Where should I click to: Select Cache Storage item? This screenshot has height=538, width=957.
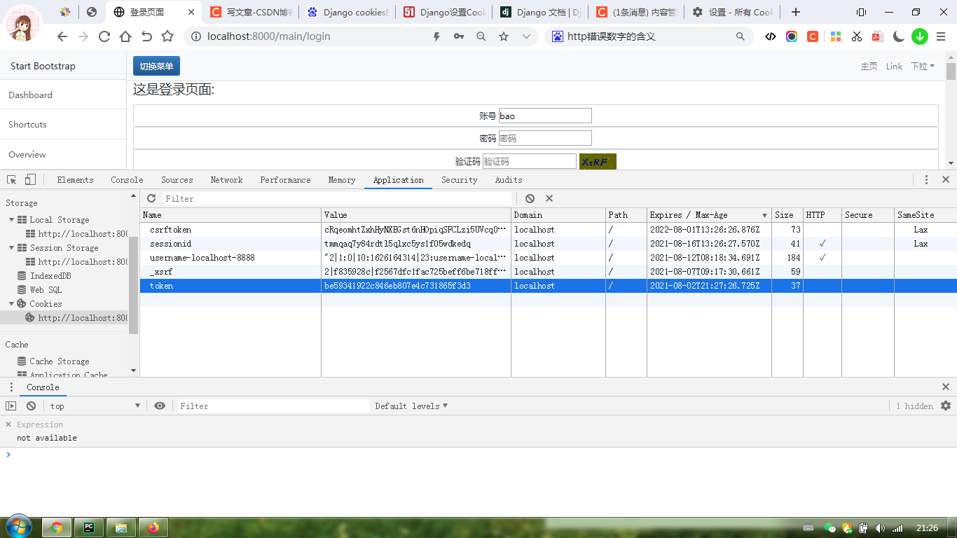coord(60,361)
